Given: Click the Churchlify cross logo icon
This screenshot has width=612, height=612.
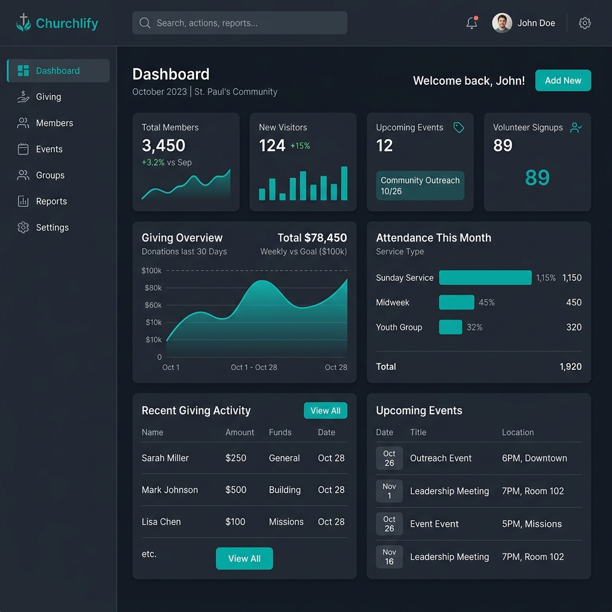Looking at the screenshot, I should pyautogui.click(x=23, y=23).
